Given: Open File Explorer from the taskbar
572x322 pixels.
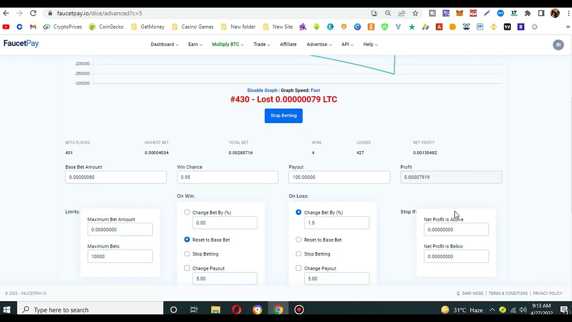Looking at the screenshot, I should (x=216, y=310).
